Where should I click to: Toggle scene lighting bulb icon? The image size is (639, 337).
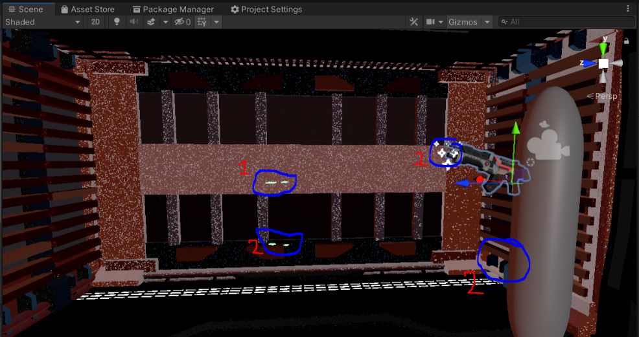point(117,22)
